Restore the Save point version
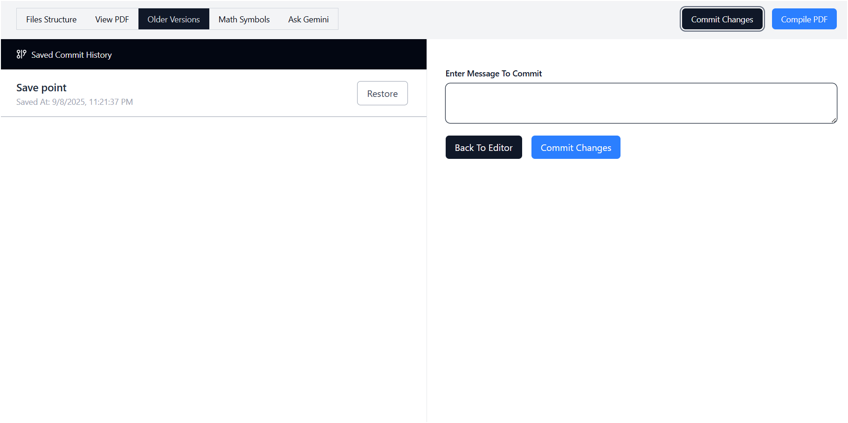Screen dimensions: 848x423 tap(382, 93)
